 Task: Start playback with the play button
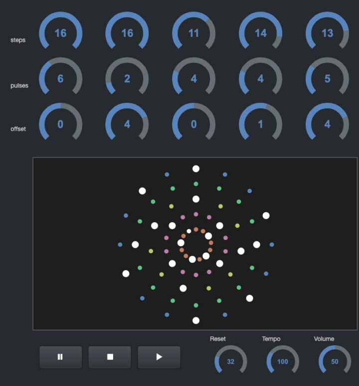tap(159, 357)
